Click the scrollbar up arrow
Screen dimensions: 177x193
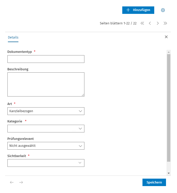[169, 52]
